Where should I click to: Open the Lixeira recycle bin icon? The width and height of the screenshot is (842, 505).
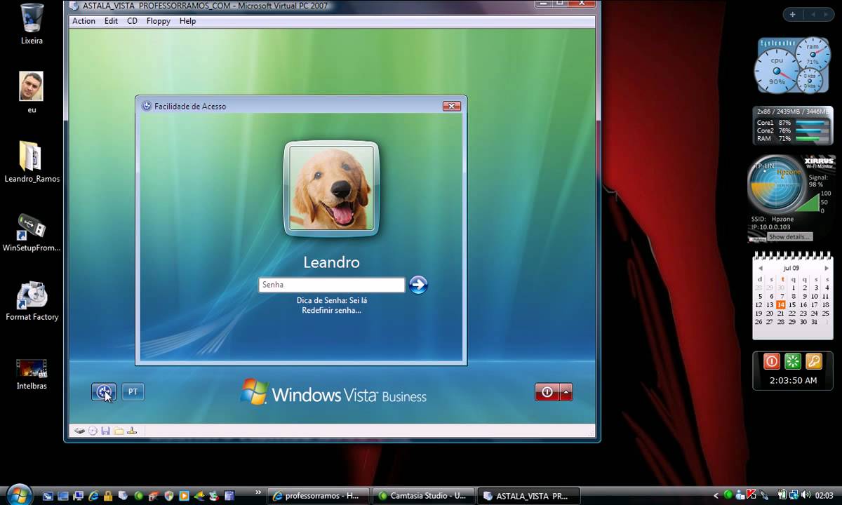coord(32,25)
